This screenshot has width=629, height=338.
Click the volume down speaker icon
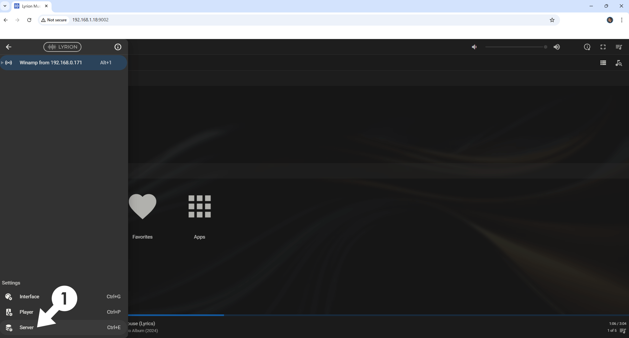(x=474, y=47)
